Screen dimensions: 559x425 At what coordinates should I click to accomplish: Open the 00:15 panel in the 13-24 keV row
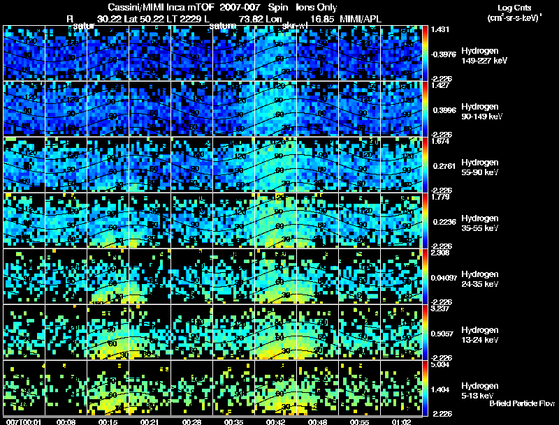(x=108, y=332)
